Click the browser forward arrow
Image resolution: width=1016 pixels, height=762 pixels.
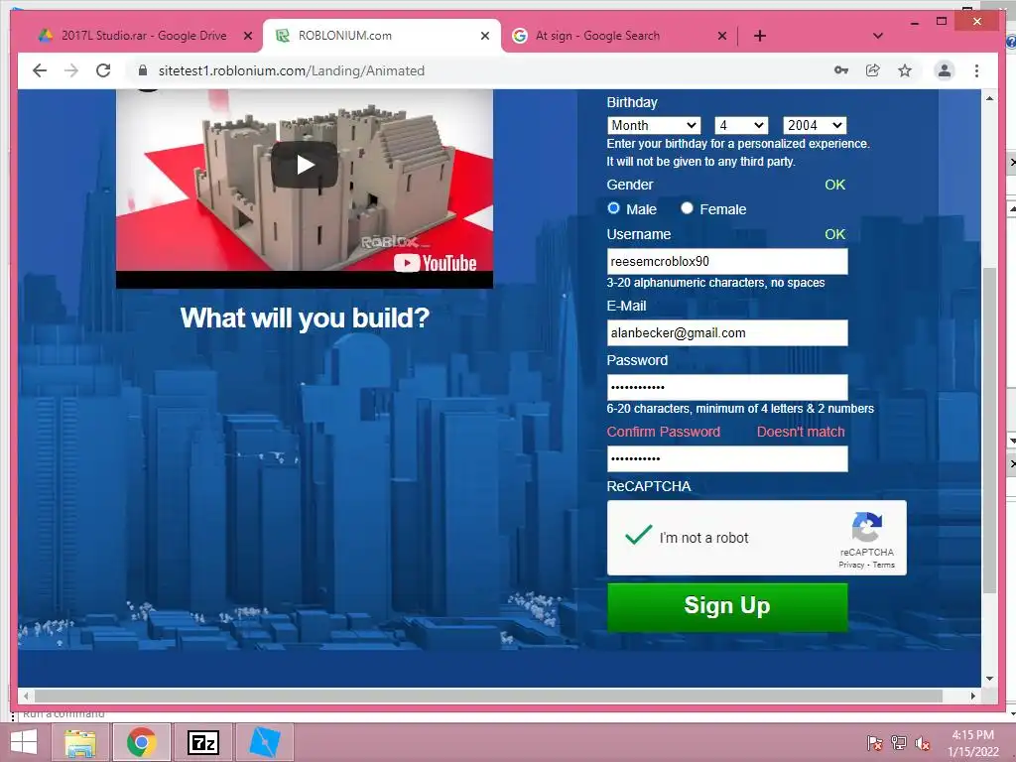[x=71, y=70]
